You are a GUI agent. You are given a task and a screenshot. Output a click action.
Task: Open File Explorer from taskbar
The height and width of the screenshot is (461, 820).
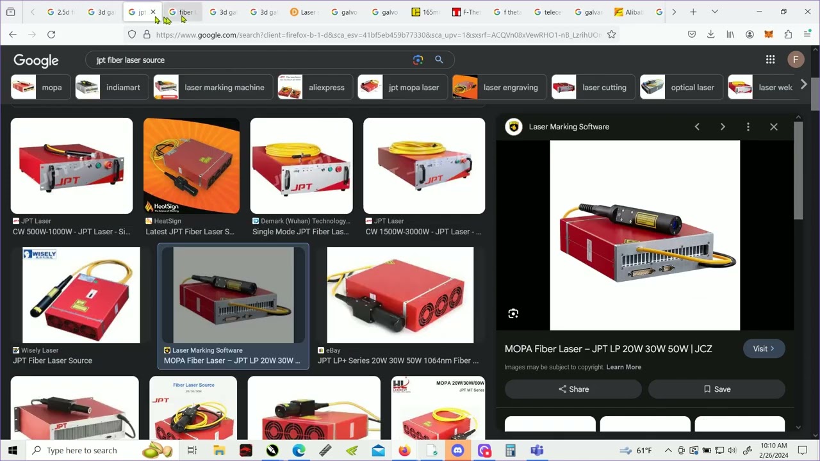[219, 450]
